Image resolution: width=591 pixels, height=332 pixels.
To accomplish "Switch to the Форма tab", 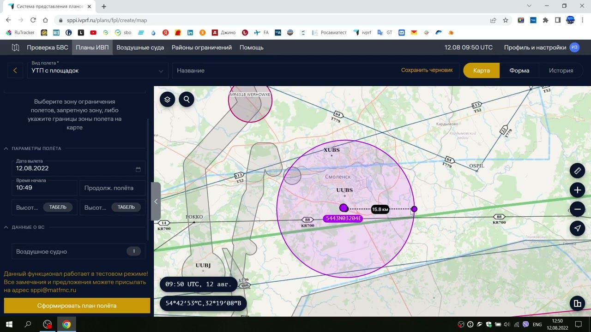I will pyautogui.click(x=519, y=71).
